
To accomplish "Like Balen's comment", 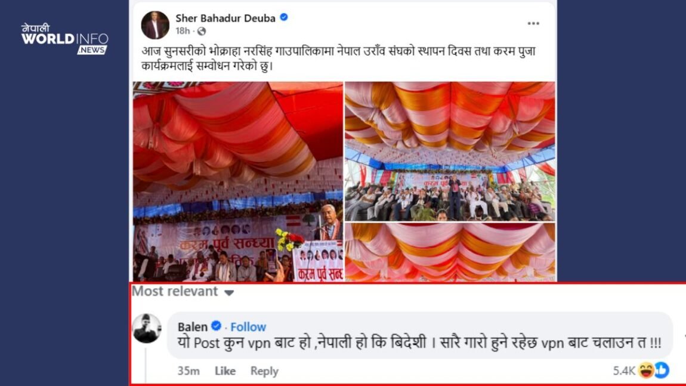I will [225, 371].
